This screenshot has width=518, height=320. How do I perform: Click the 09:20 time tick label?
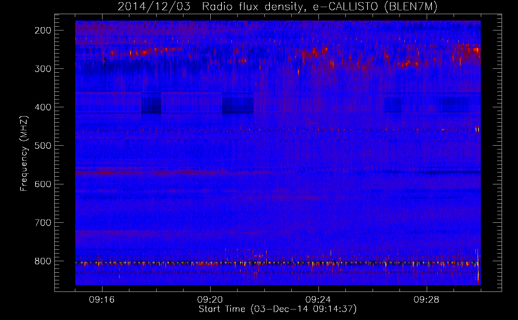coord(210,300)
